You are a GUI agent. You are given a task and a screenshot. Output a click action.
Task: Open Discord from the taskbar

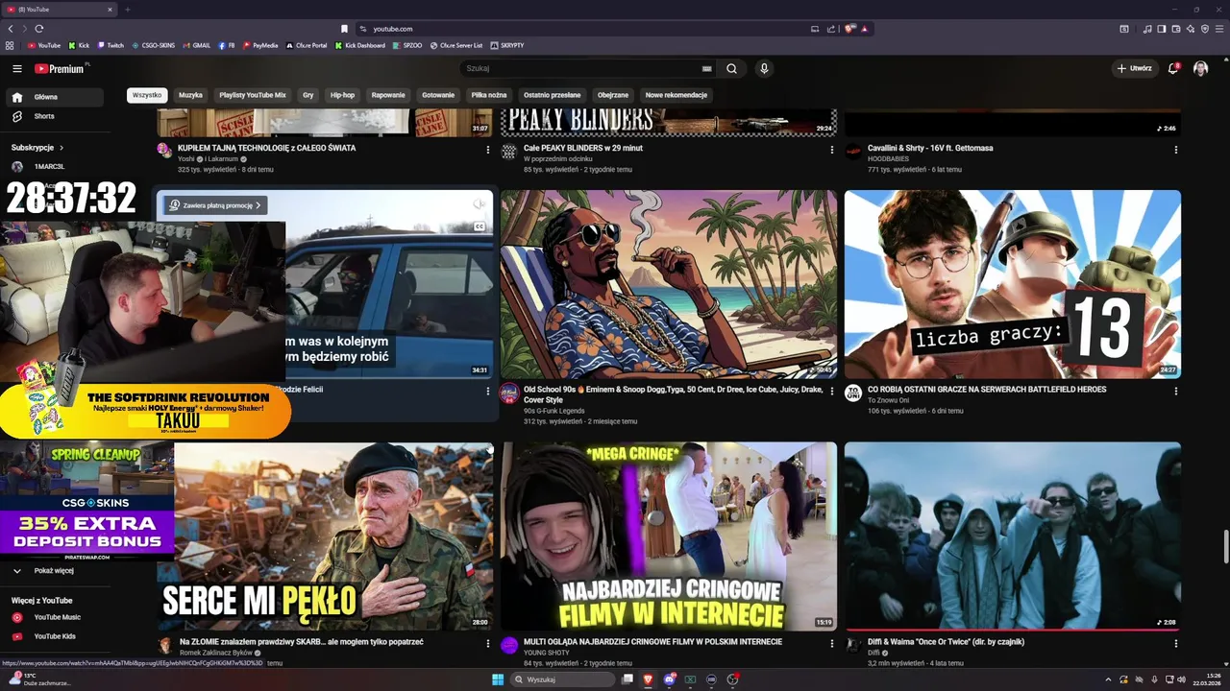(669, 679)
